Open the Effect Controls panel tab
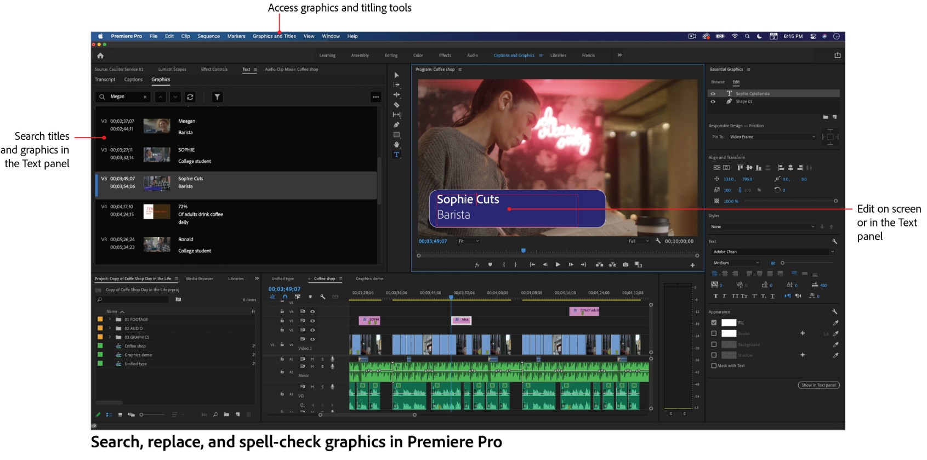Screen dimensions: 927x460 (214, 70)
